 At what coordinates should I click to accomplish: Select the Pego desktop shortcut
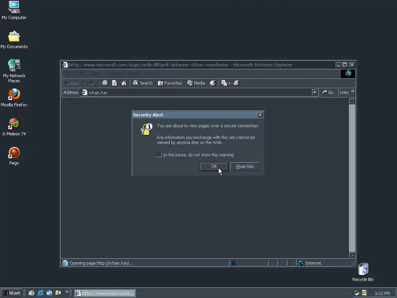[x=14, y=156]
